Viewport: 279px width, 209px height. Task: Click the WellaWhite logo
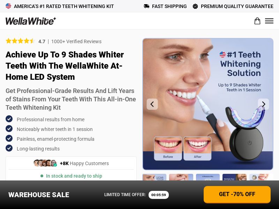31,21
